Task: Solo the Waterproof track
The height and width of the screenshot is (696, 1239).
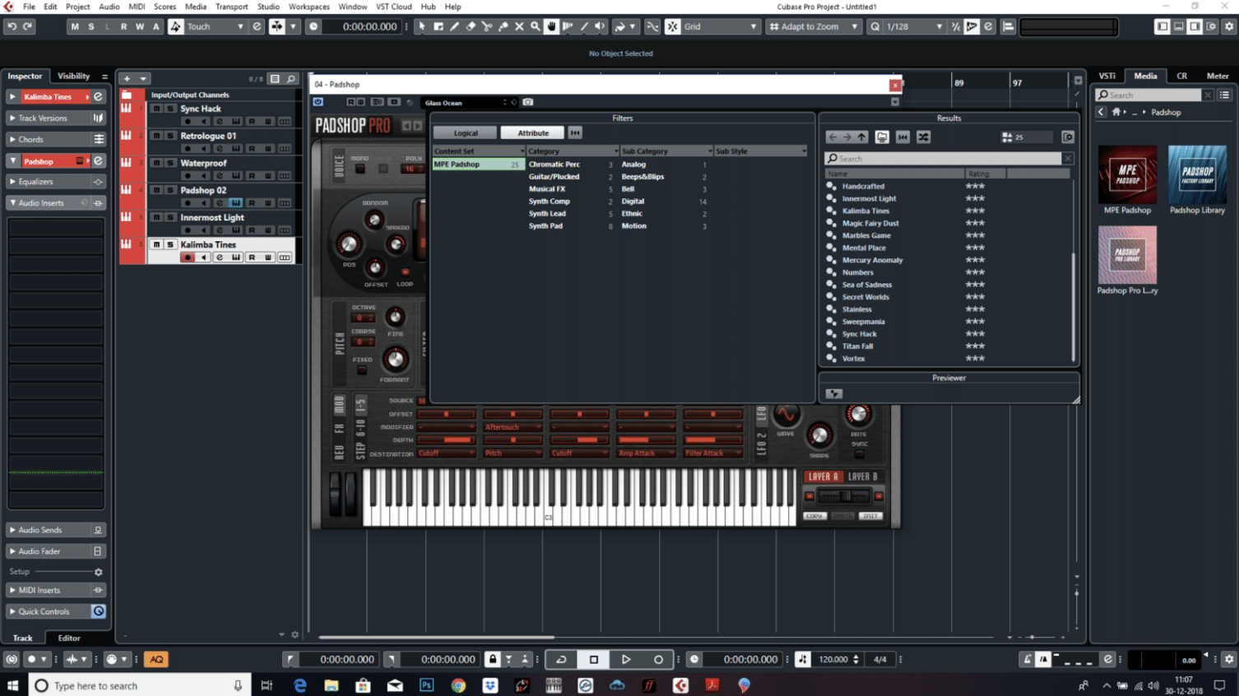Action: pyautogui.click(x=170, y=163)
